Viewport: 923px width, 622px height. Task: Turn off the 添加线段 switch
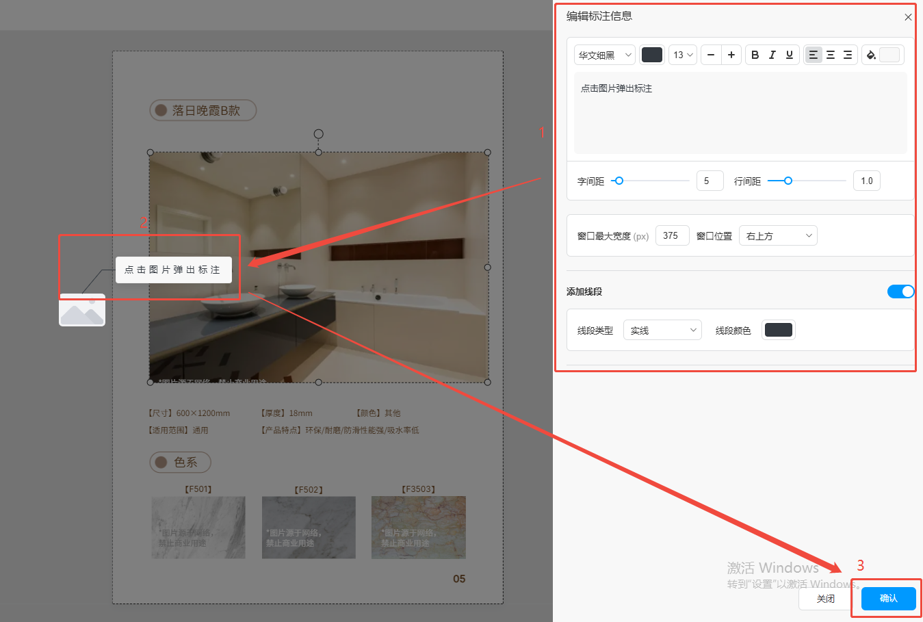tap(900, 291)
